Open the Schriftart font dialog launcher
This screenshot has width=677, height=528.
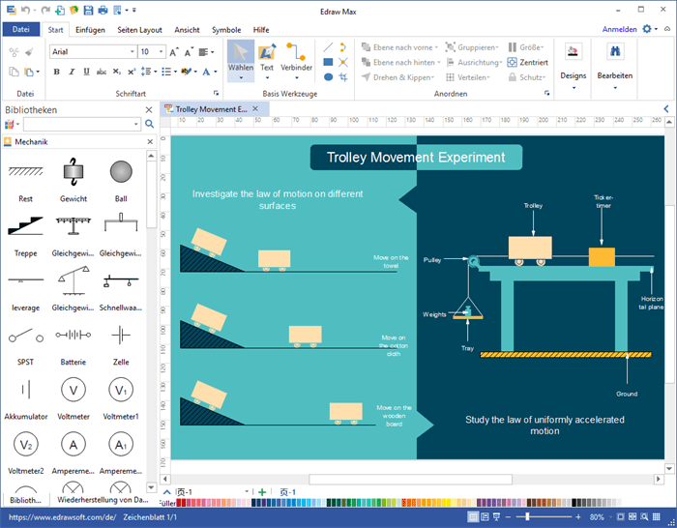click(216, 93)
